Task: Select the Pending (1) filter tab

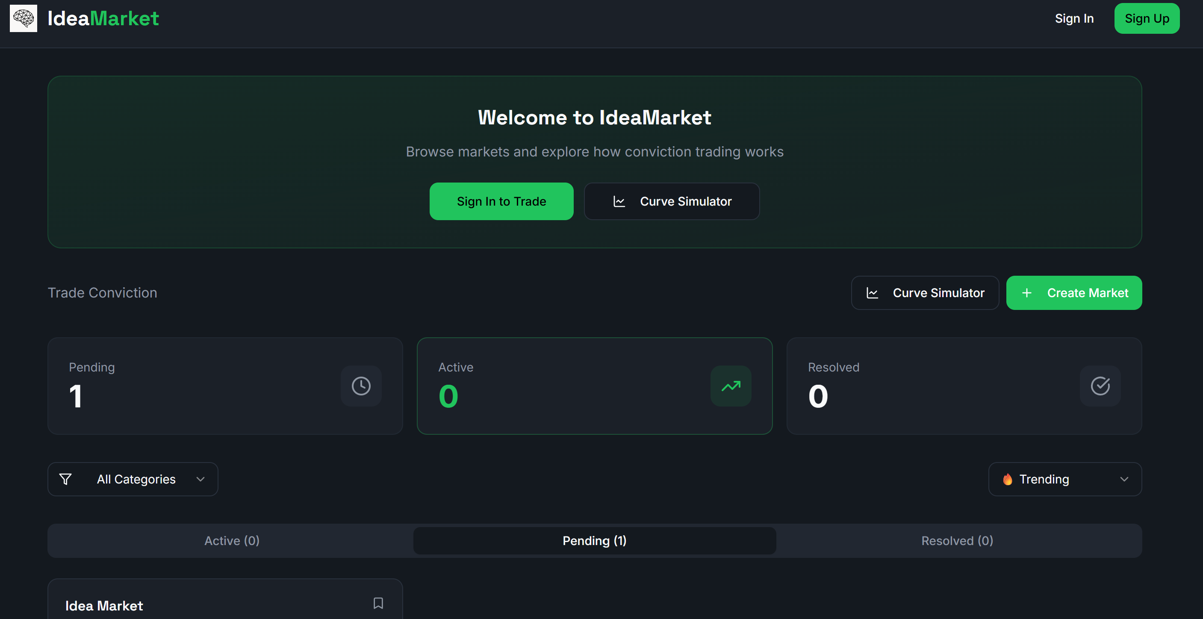Action: click(594, 541)
